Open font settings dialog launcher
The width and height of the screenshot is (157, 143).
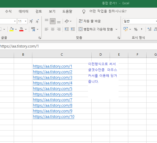pos(40,38)
